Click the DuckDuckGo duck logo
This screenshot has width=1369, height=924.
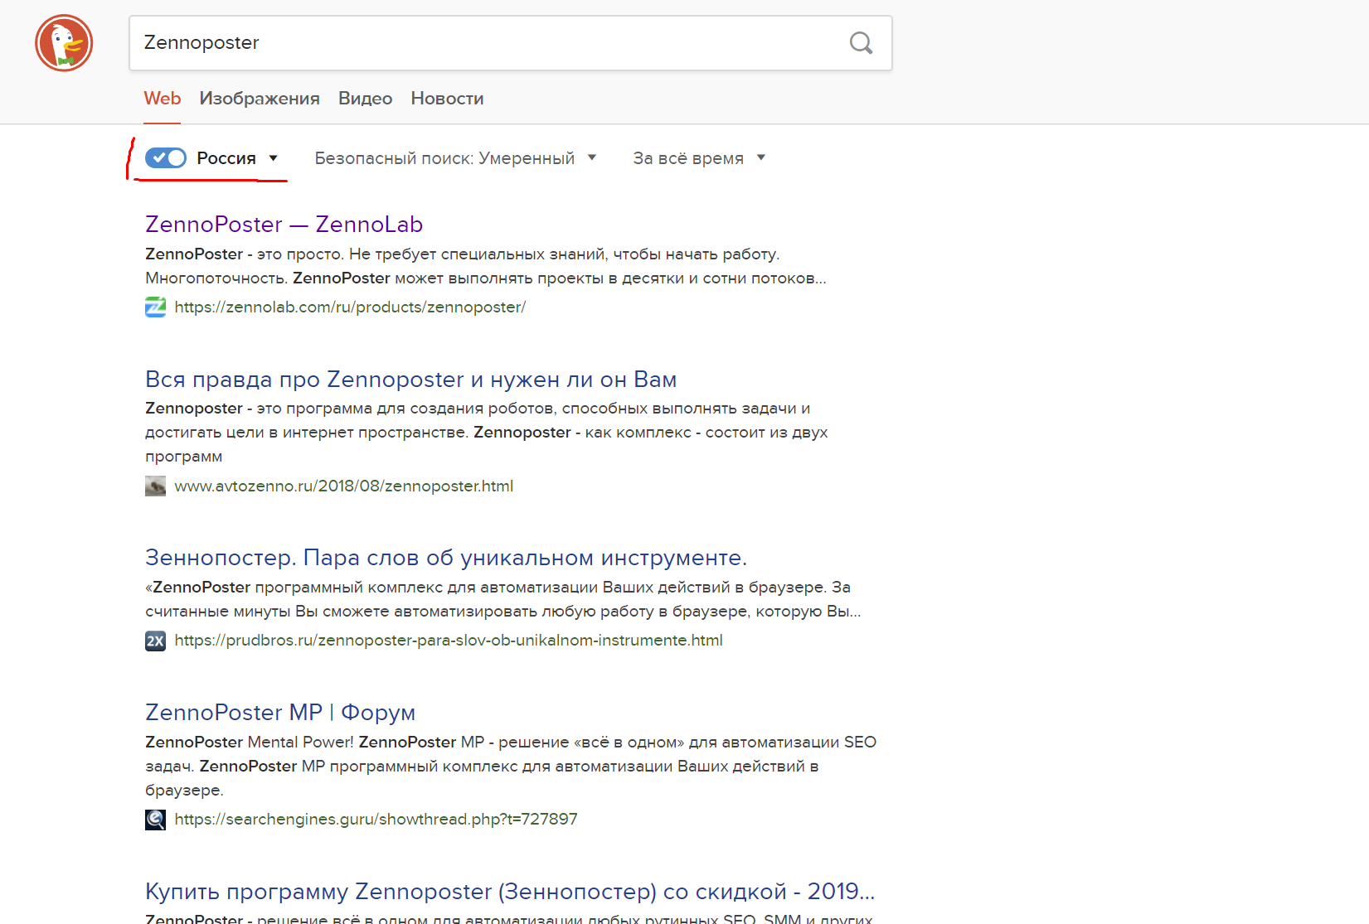(x=64, y=43)
